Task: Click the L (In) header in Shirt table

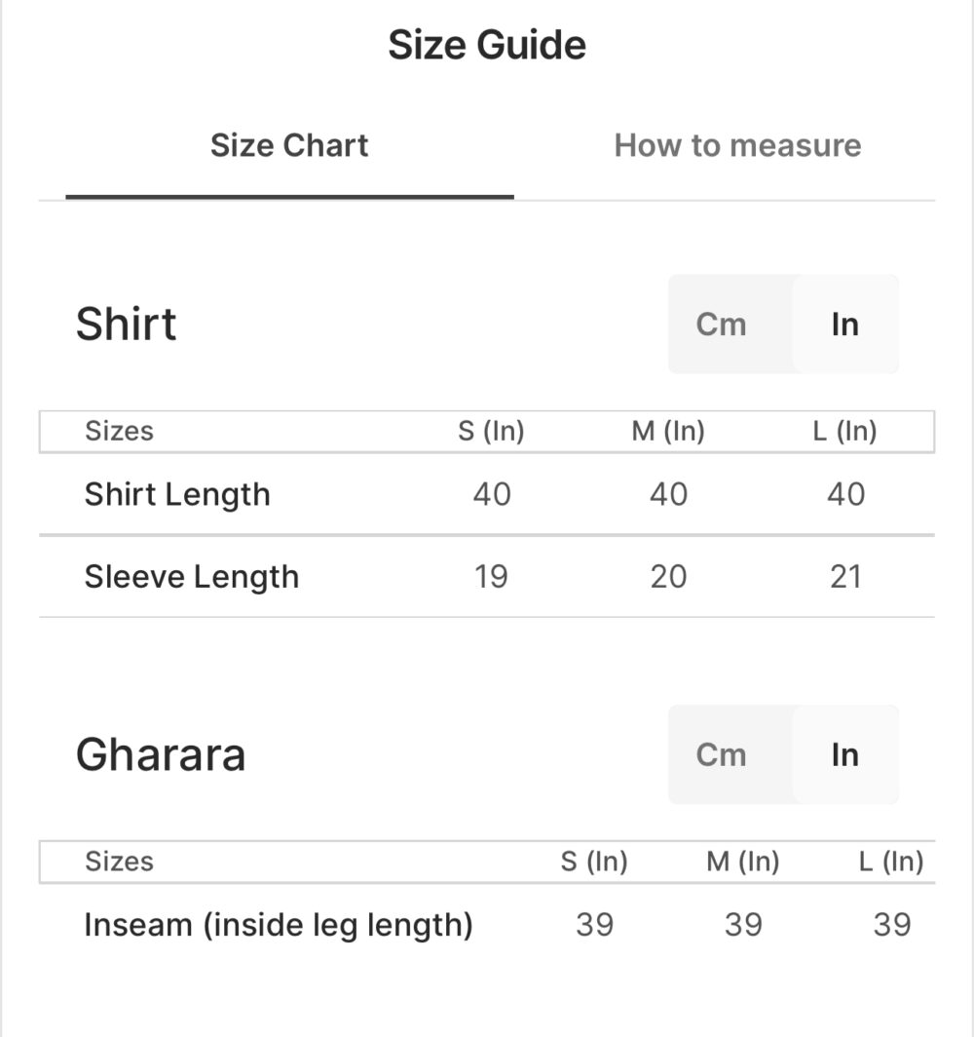Action: [x=844, y=431]
